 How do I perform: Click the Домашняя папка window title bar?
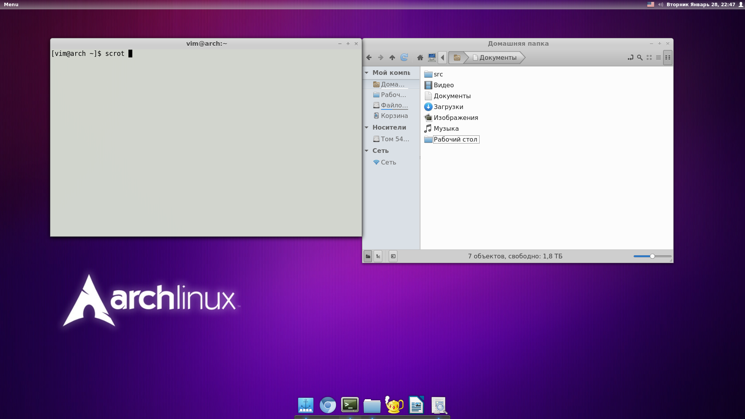(518, 43)
